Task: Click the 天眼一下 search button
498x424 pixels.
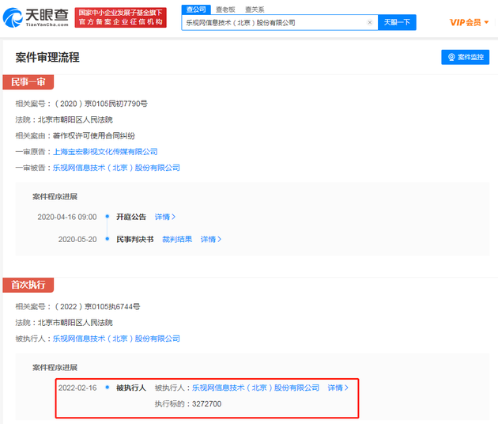Action: click(x=397, y=22)
